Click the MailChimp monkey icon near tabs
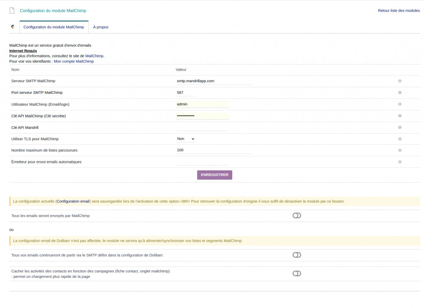 13,27
